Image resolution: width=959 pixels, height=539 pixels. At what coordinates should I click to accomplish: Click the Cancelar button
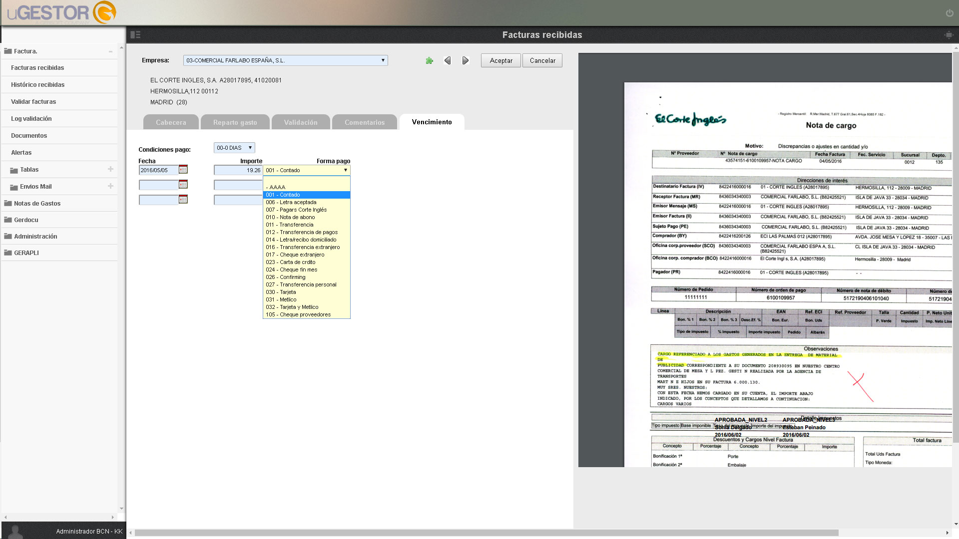click(x=542, y=60)
